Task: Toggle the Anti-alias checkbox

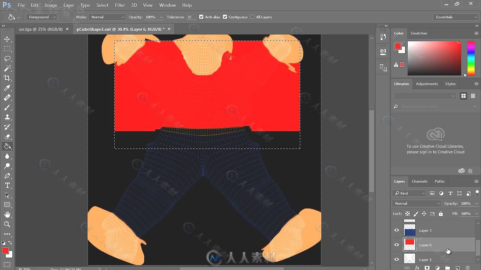Action: tap(201, 17)
